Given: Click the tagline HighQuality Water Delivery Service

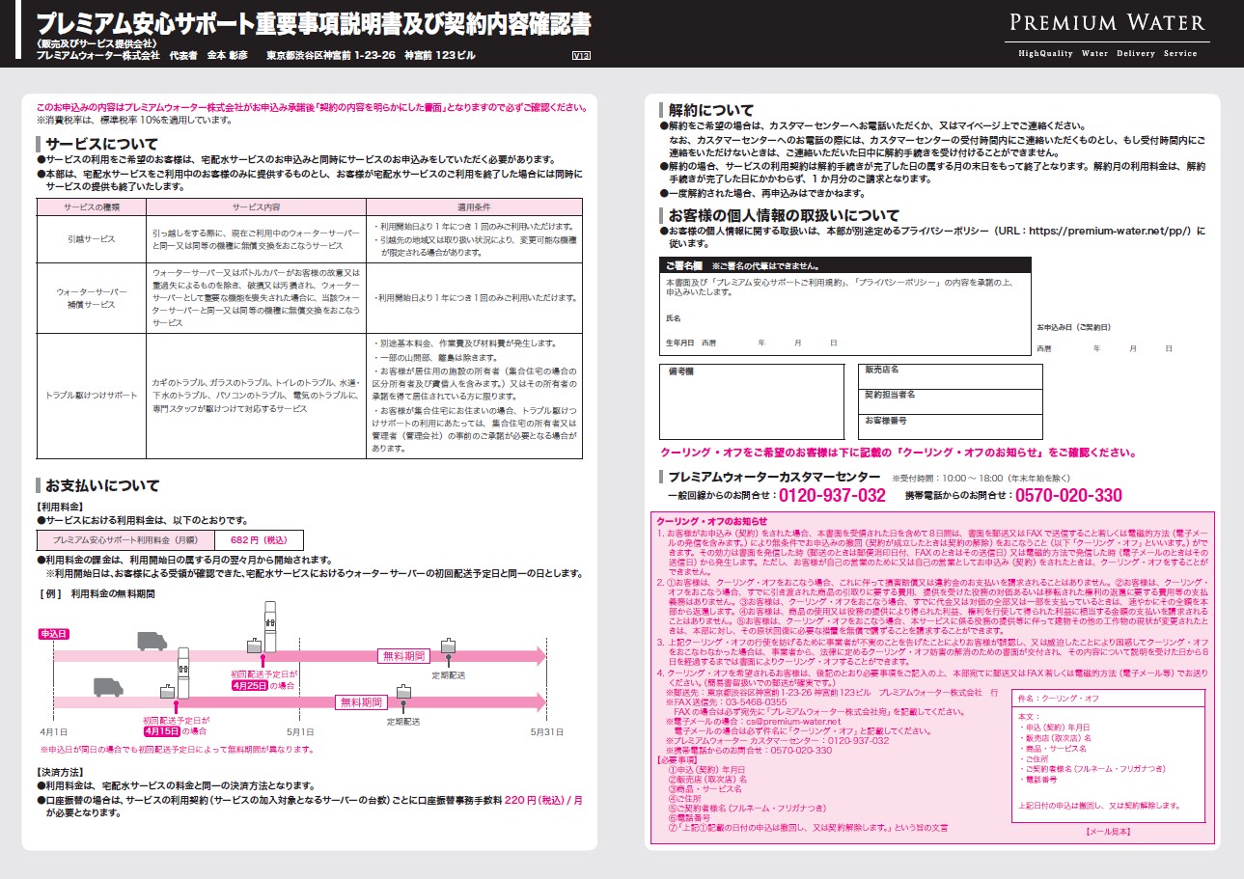Looking at the screenshot, I should click(1107, 53).
